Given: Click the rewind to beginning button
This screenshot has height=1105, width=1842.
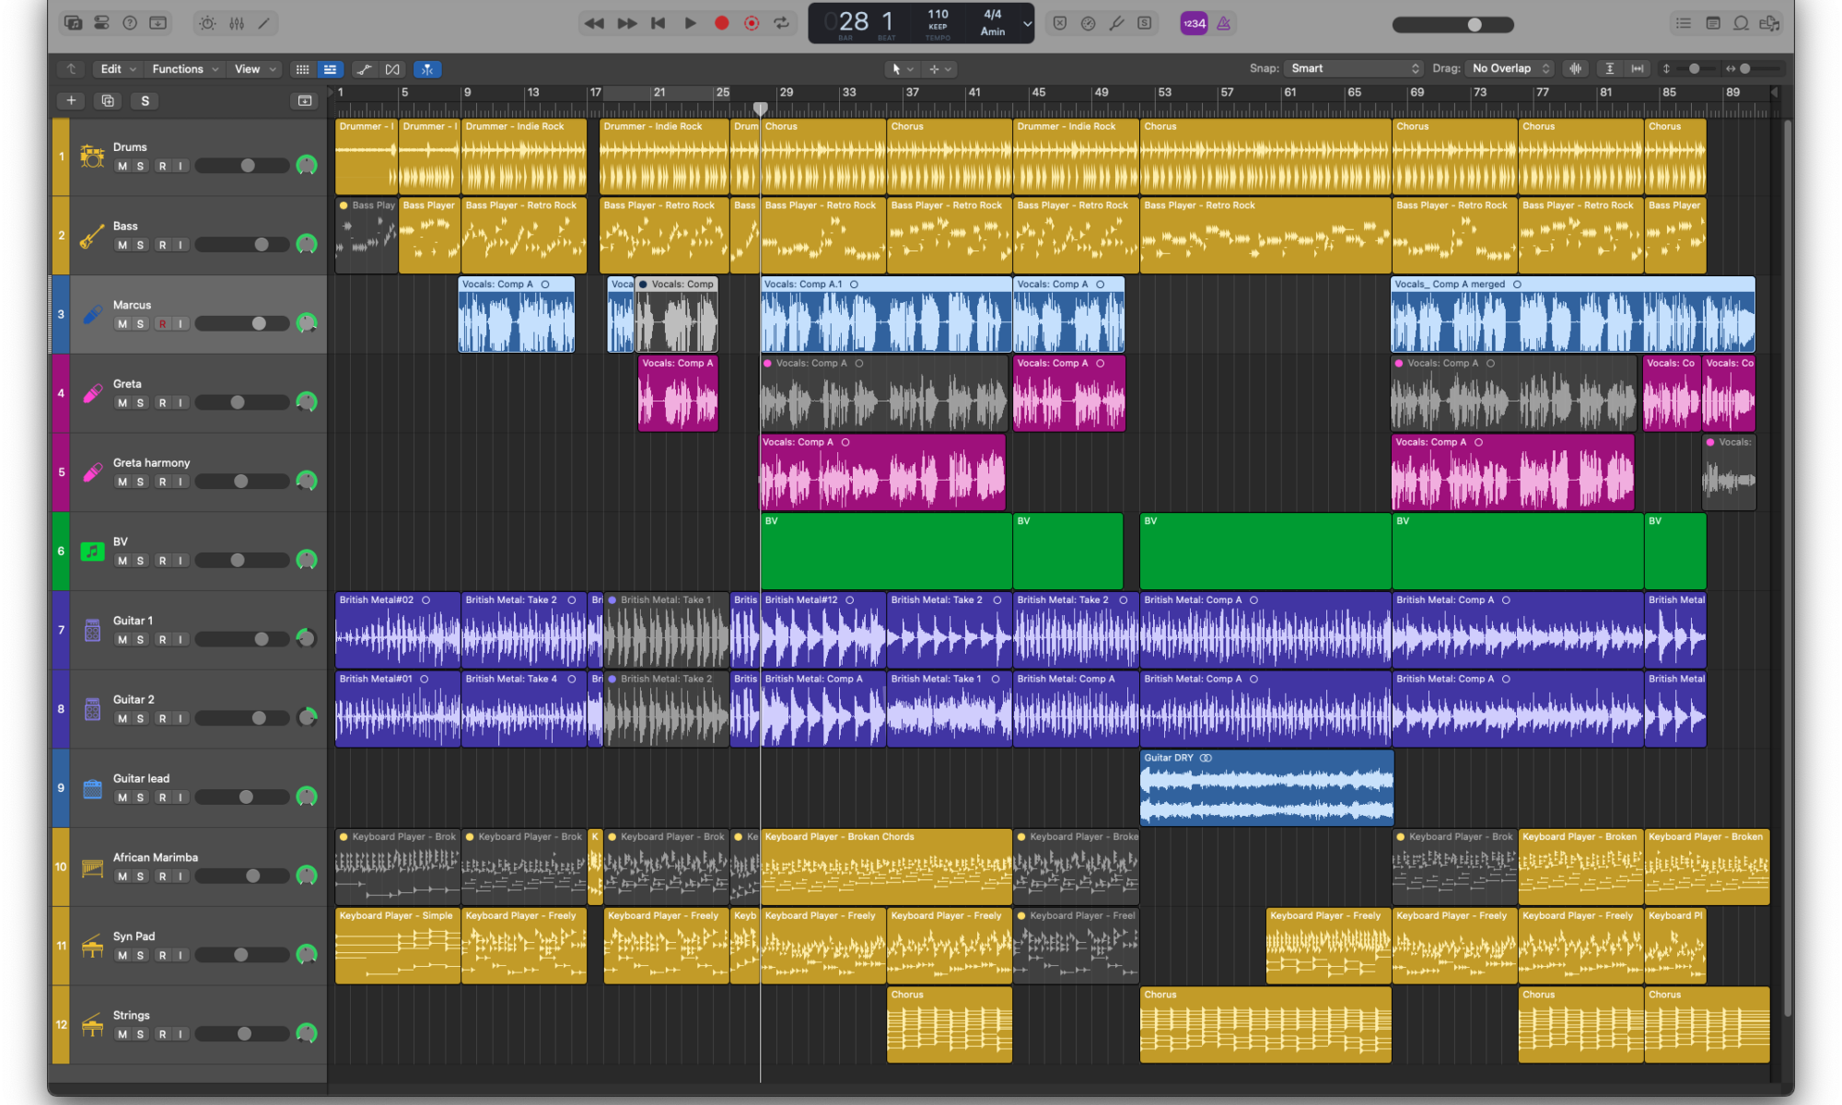Looking at the screenshot, I should coord(655,22).
